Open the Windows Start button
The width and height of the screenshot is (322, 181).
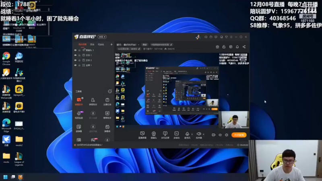pyautogui.click(x=6, y=177)
